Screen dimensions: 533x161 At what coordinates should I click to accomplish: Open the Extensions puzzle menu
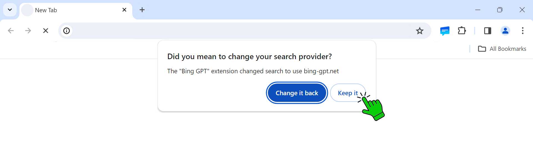point(462,31)
